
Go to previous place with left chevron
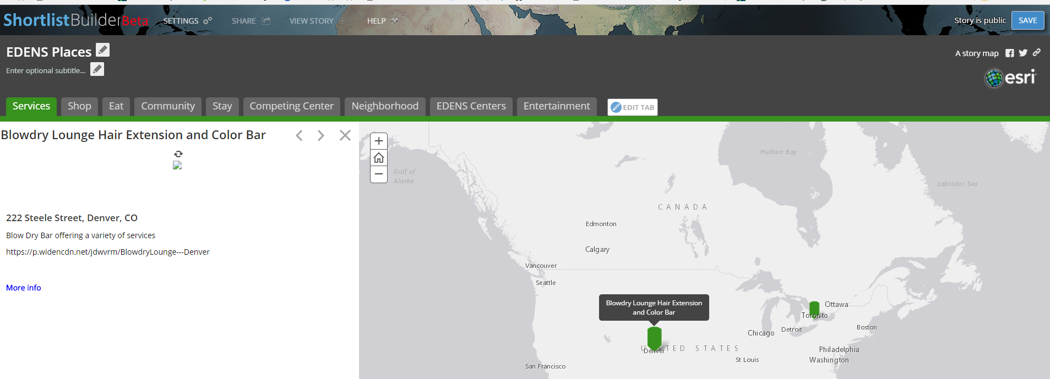point(299,135)
